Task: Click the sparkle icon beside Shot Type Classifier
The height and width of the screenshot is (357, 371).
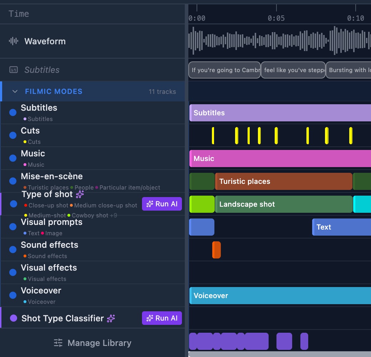Action: pyautogui.click(x=111, y=318)
